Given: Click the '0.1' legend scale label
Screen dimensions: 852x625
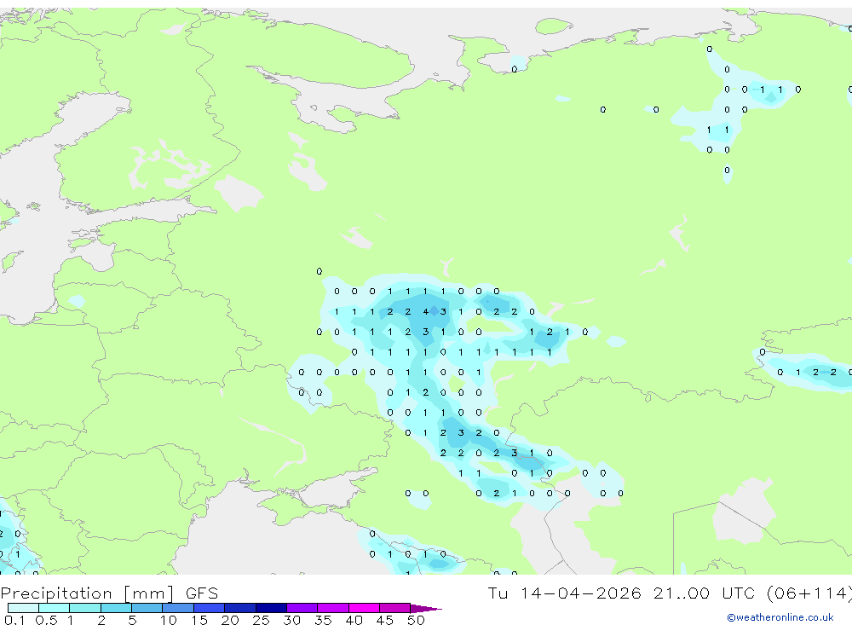Looking at the screenshot, I should [14, 620].
